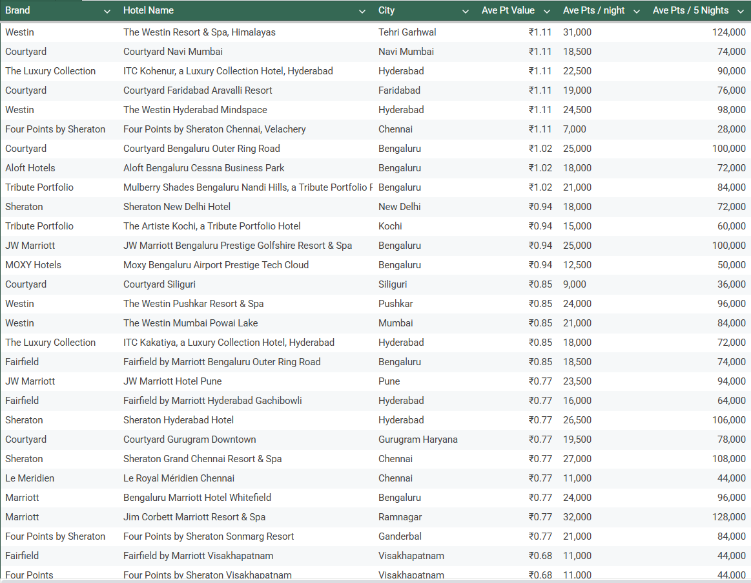
Task: Click the Ramnagar city cell
Action: click(400, 517)
